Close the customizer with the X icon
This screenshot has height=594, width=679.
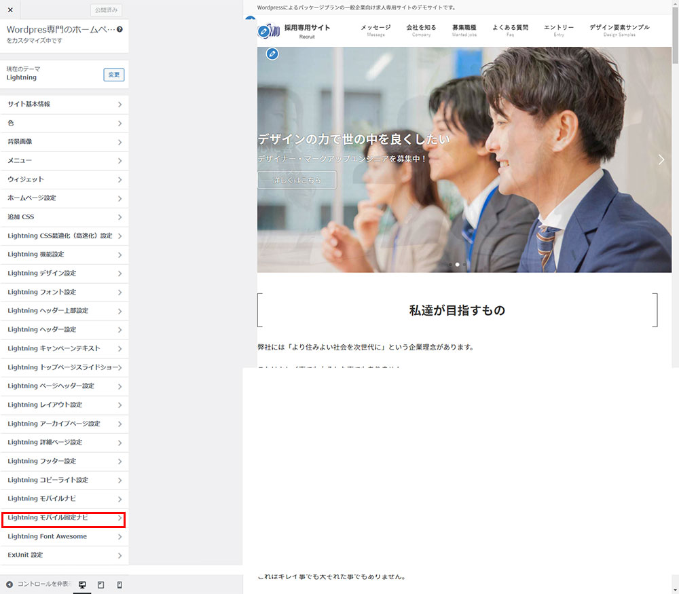pos(10,10)
